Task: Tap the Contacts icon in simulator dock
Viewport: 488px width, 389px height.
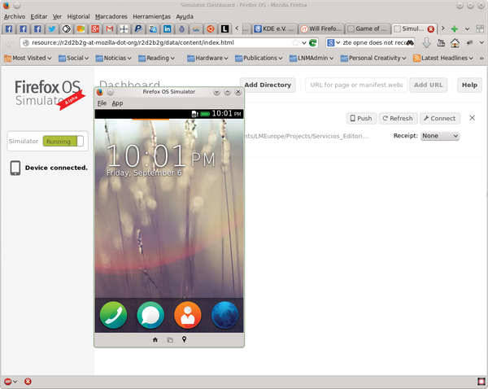Action: click(188, 315)
